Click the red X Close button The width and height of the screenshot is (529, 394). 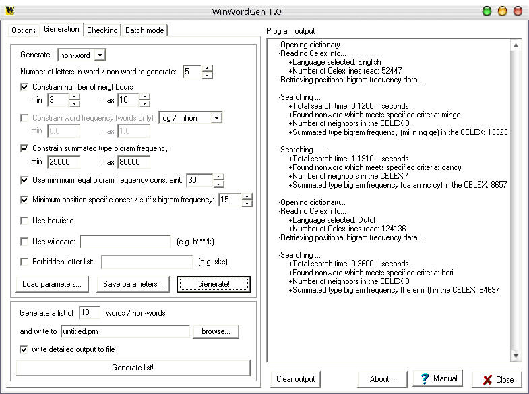click(x=497, y=379)
